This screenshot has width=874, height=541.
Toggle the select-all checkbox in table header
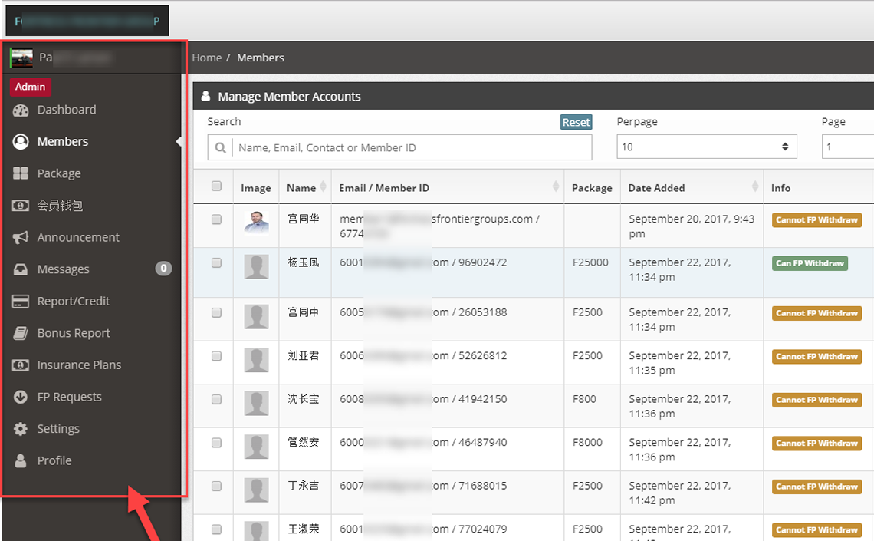click(216, 186)
